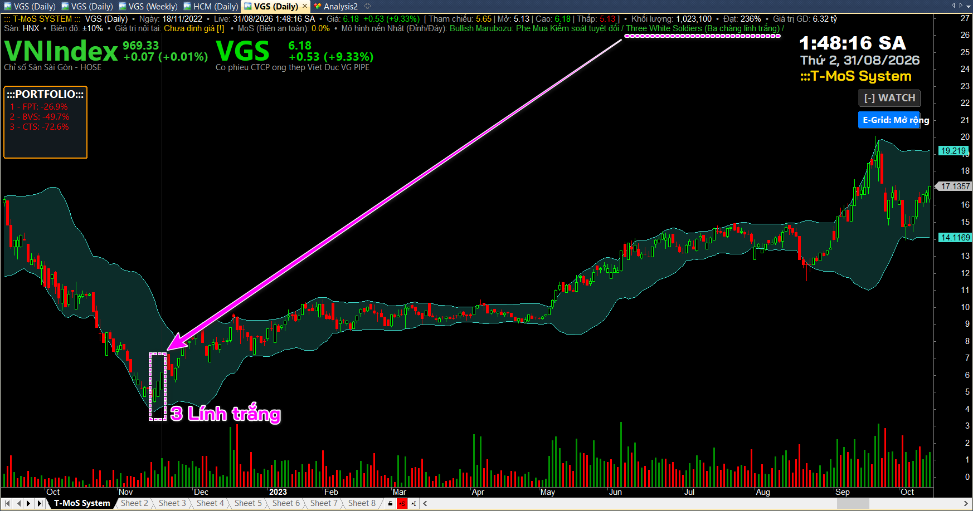Screen dimensions: 973x511
Task: Click the large green VGS ticker title
Action: pos(242,51)
